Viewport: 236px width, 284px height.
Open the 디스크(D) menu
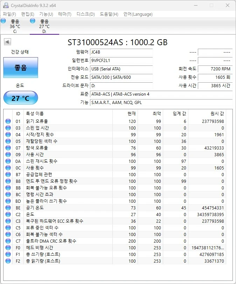pos(86,14)
